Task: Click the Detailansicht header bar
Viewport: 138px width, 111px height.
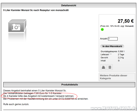Action: [x=69, y=6]
